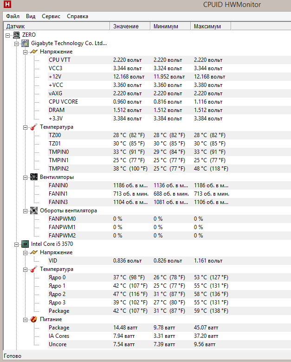
Task: Click the fan icon beside Вентиляторы
Action: click(33, 177)
